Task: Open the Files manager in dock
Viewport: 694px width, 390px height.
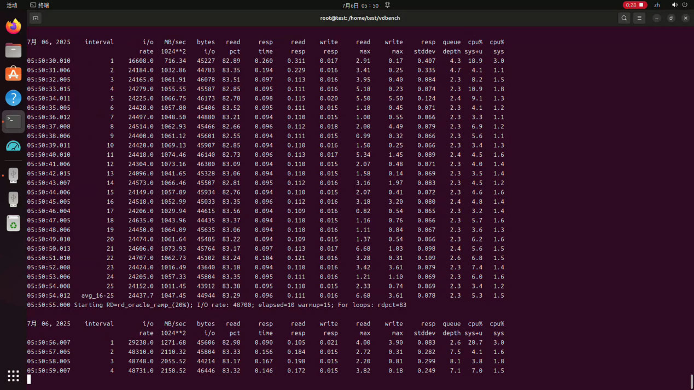Action: click(x=13, y=50)
